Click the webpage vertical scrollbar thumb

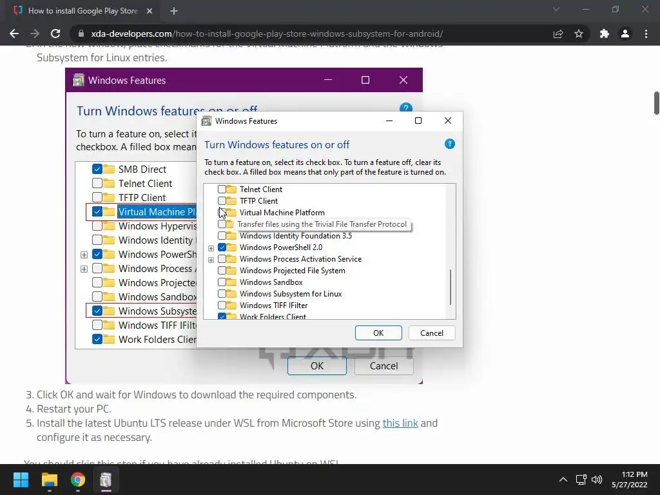[x=656, y=102]
